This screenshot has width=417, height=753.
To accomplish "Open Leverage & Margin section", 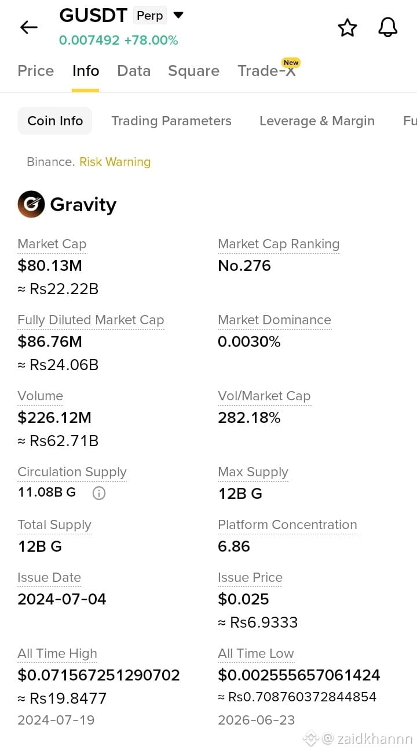I will click(x=317, y=121).
